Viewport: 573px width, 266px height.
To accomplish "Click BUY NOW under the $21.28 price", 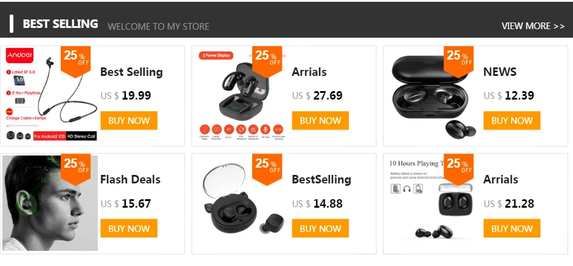I will (512, 228).
